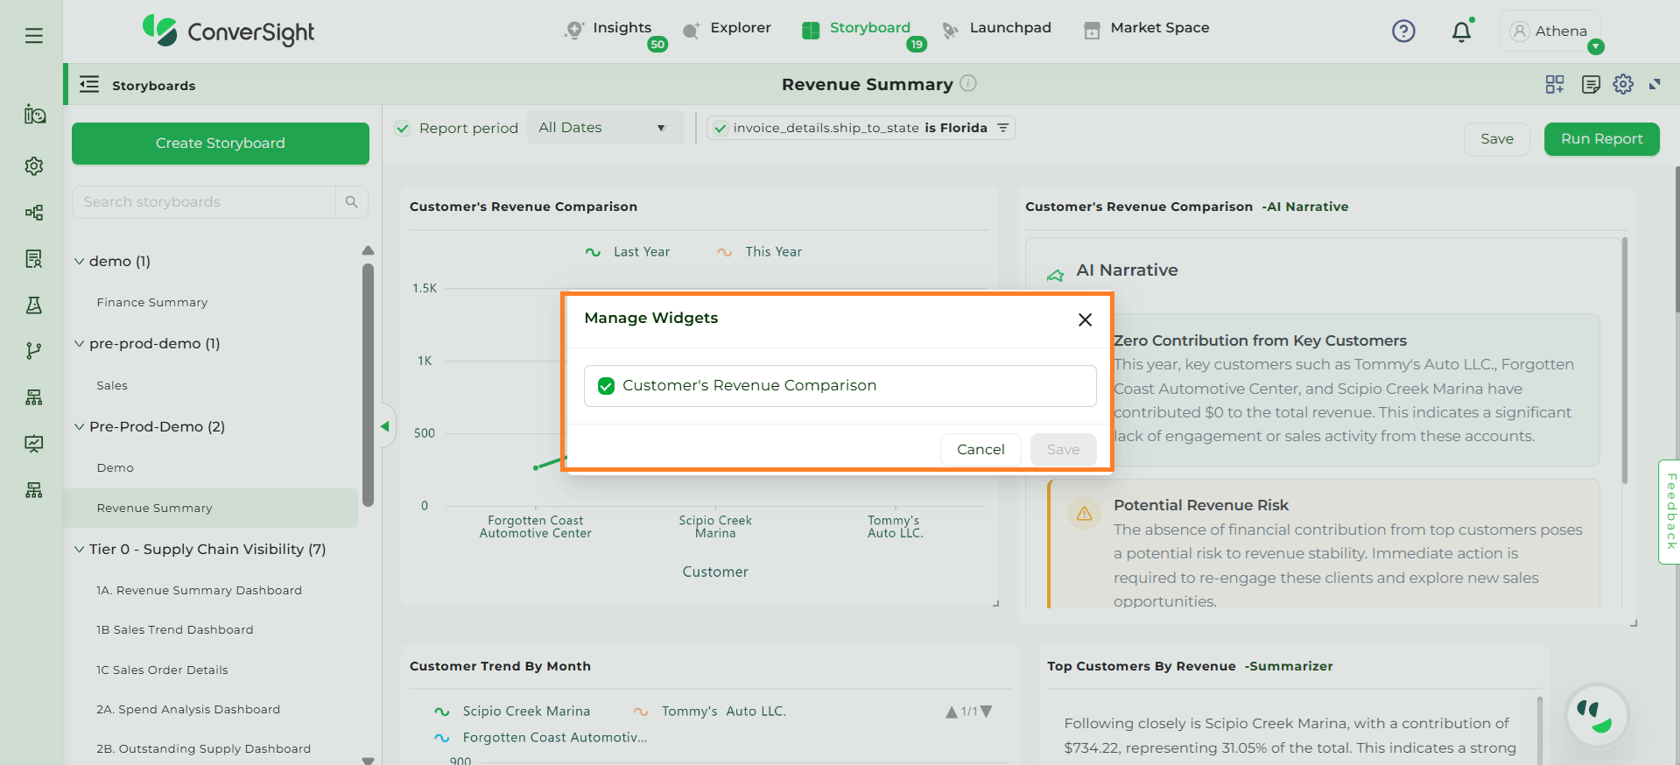Click the storyboard list scrollbar

pos(368,385)
